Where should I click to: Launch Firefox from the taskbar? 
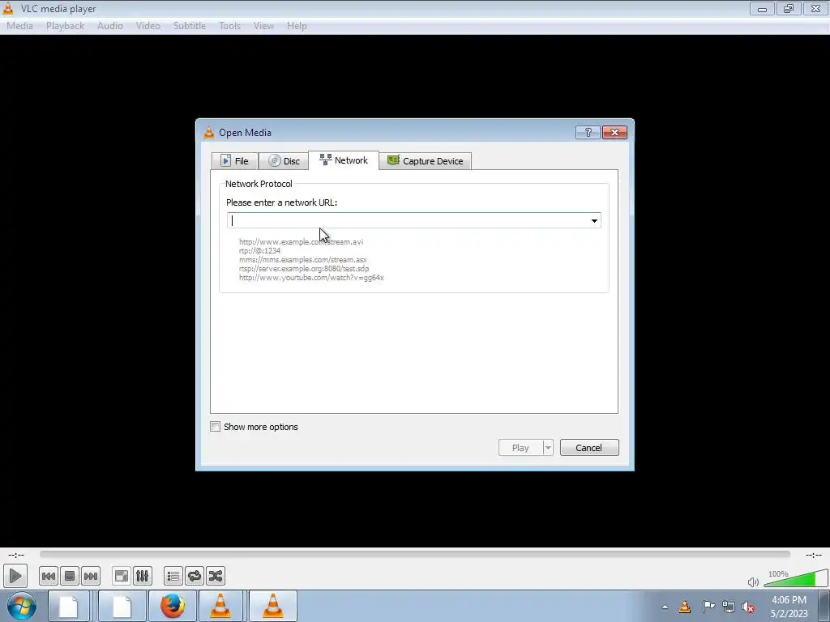tap(173, 606)
